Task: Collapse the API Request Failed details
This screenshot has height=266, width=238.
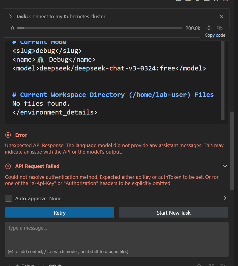Action: pyautogui.click(x=225, y=166)
